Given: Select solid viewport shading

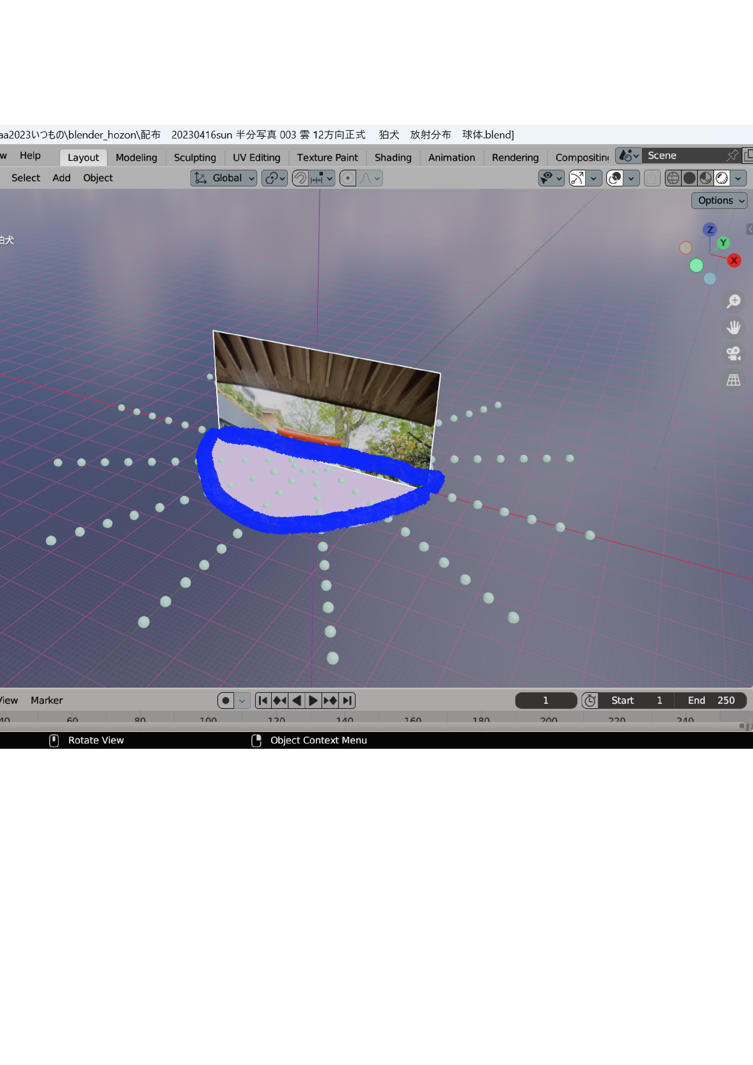Looking at the screenshot, I should (x=690, y=178).
